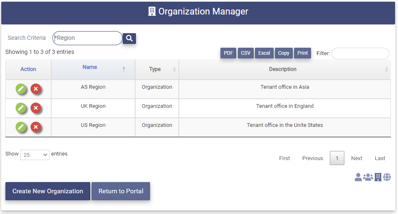
Task: Click the Search Criteria label
Action: tap(27, 38)
